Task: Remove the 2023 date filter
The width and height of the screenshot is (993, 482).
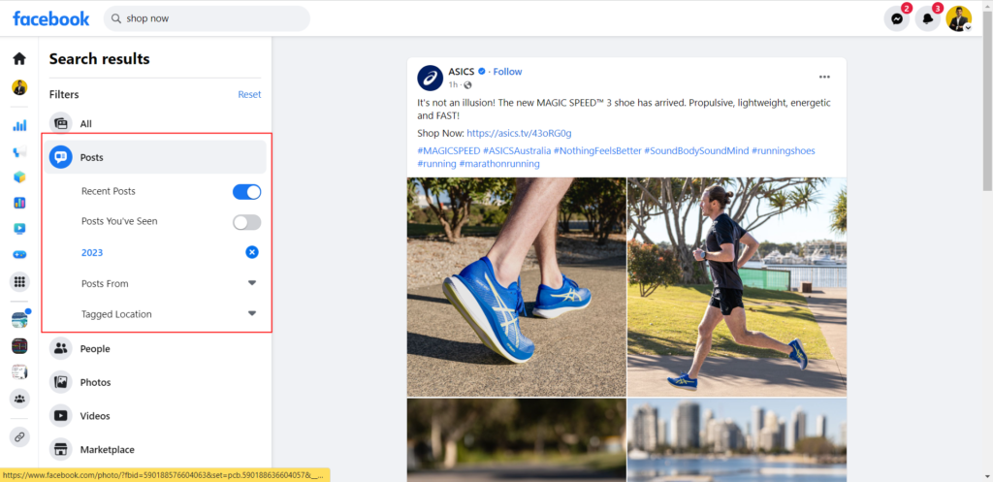Action: [x=252, y=253]
